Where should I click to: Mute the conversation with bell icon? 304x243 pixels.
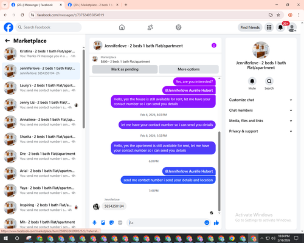pos(252,81)
